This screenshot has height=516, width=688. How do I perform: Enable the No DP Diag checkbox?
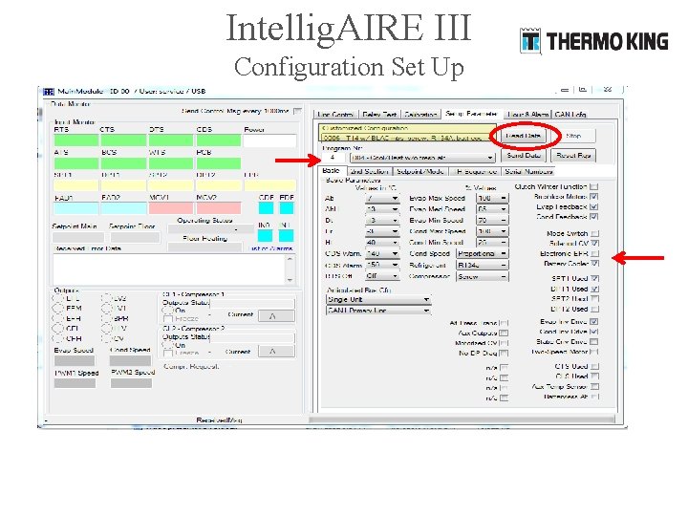[x=504, y=354]
